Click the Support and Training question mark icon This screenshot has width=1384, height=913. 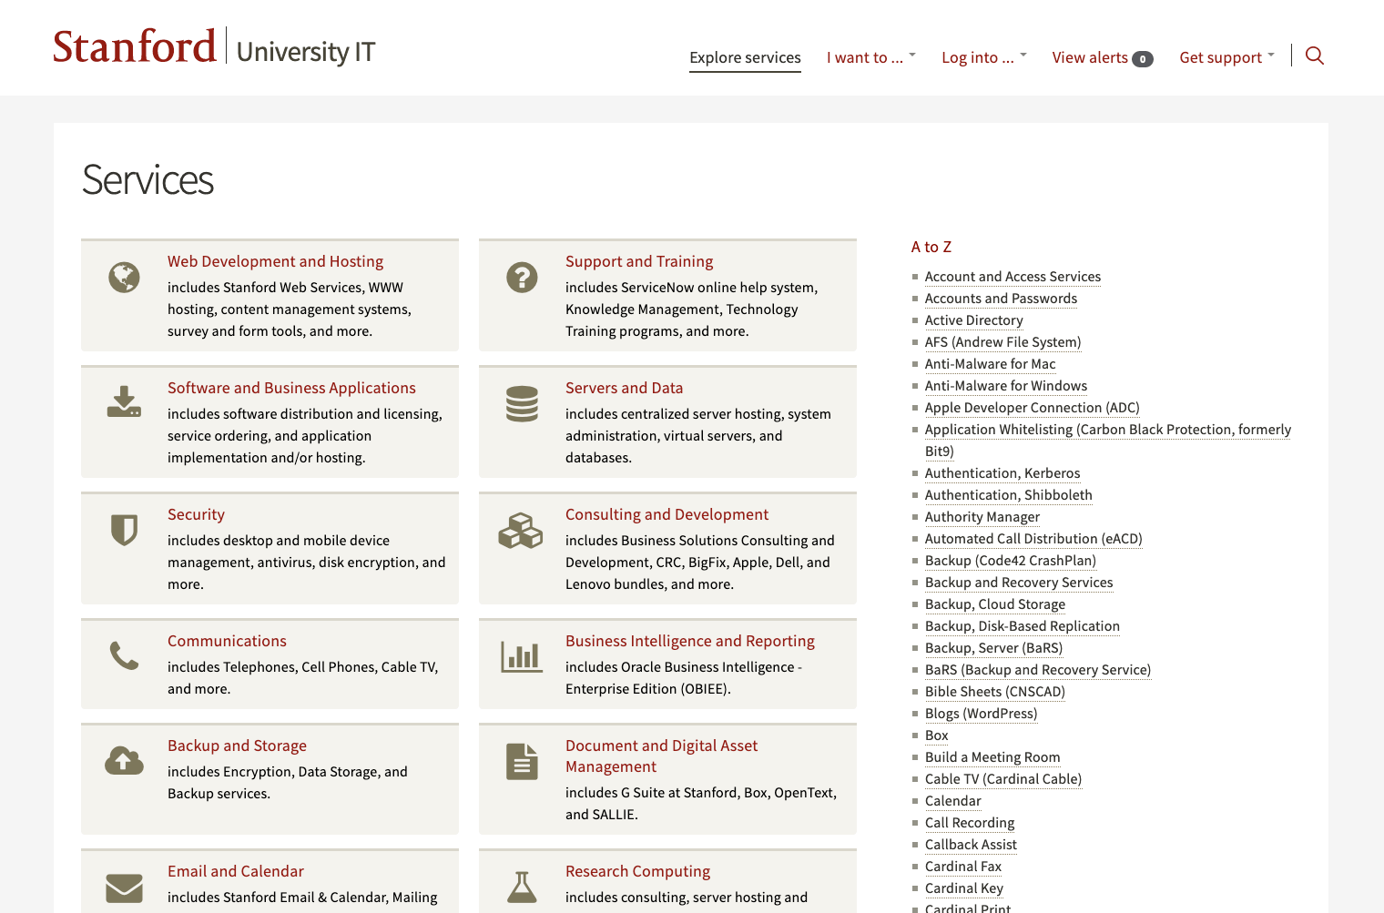coord(521,278)
